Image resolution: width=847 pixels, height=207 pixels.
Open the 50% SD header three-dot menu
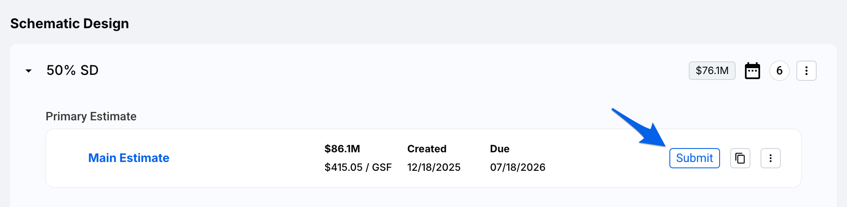[806, 71]
